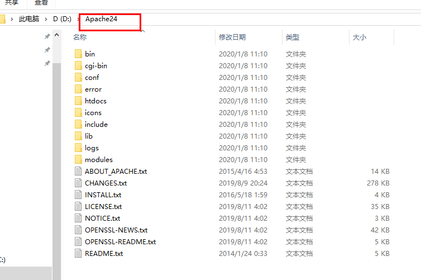Expand the chevron before 此电脑 in address bar
The image size is (421, 280).
(x=12, y=19)
